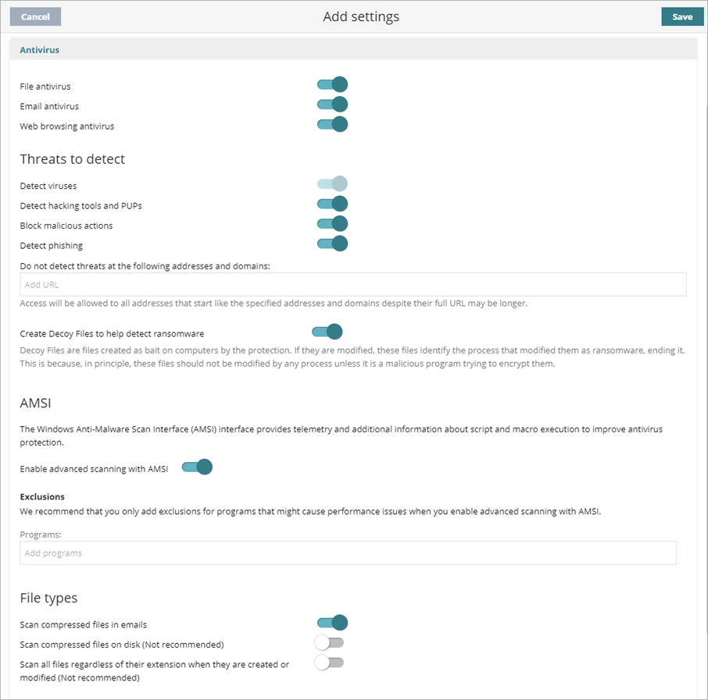708x700 pixels.
Task: Toggle Enable advanced scanning with AMSI
Action: (x=196, y=467)
